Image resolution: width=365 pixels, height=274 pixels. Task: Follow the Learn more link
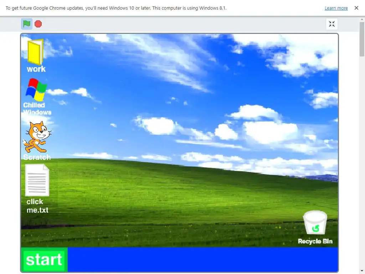pos(336,8)
